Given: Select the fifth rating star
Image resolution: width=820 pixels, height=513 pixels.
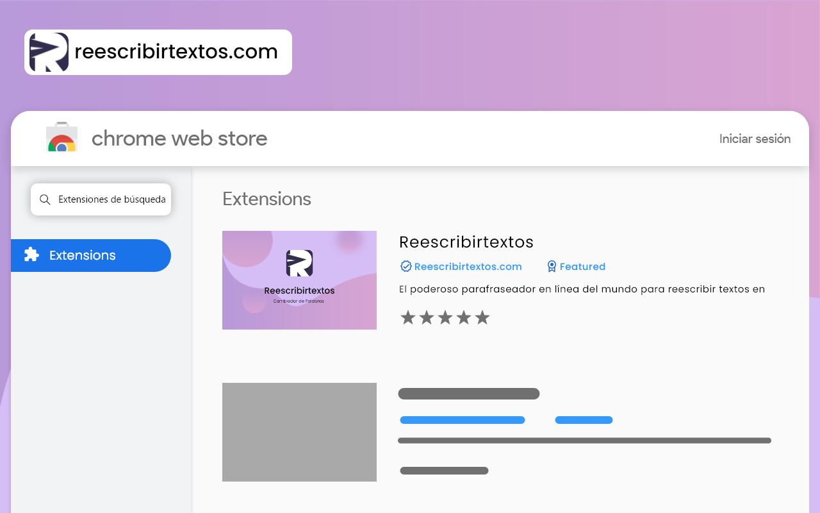Looking at the screenshot, I should click(x=482, y=317).
